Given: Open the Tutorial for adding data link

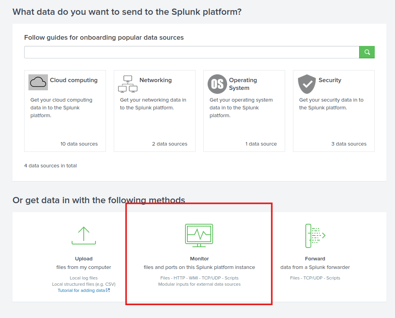Looking at the screenshot, I should 81,290.
